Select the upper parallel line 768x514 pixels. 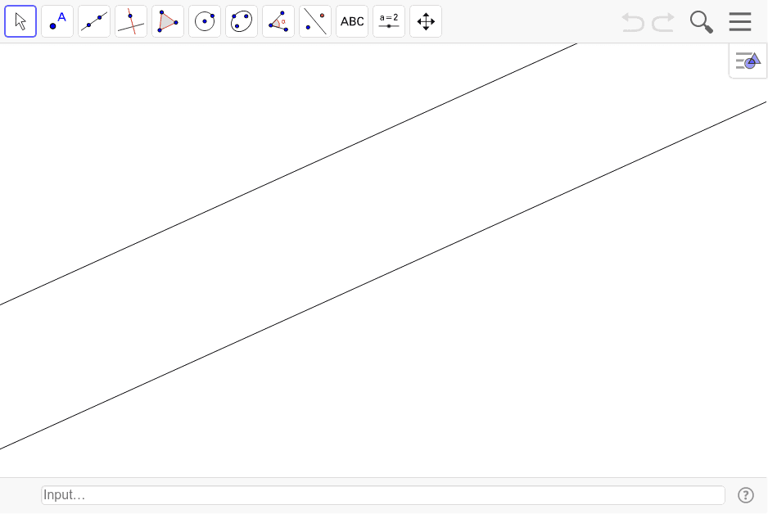289,174
